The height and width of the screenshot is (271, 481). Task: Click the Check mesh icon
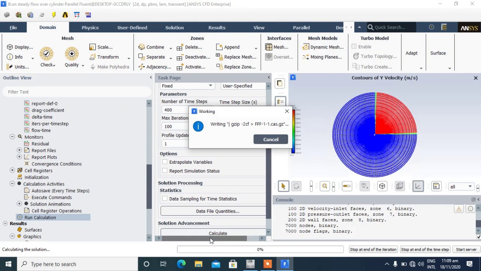coord(47,54)
